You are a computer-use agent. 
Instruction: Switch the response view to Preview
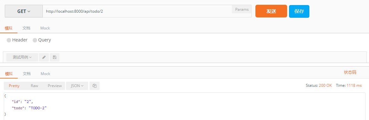click(55, 86)
